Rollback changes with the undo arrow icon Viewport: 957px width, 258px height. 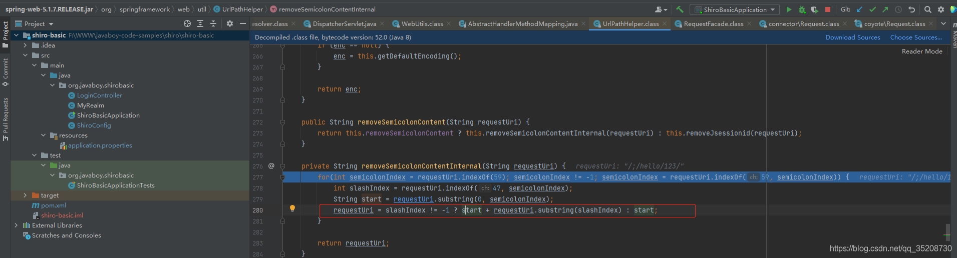coord(911,9)
